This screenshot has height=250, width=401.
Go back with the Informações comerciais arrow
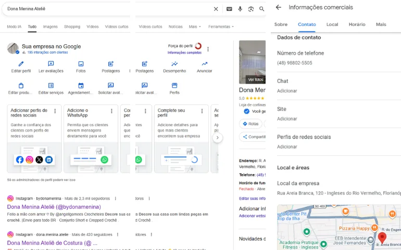279,7
